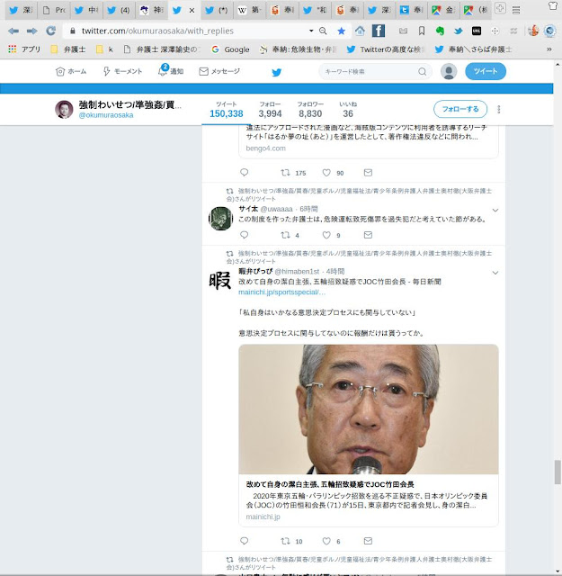Viewport: 562px width, 576px height.
Task: Open the 弁護士 bookmark folder
Action: (x=68, y=49)
